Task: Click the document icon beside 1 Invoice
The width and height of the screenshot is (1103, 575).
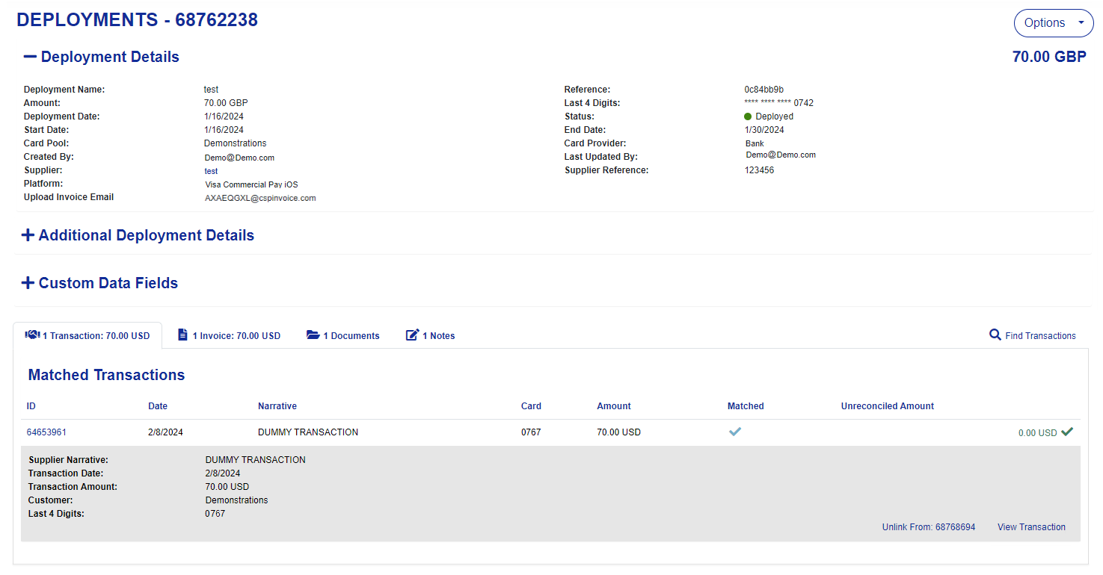Action: [182, 335]
